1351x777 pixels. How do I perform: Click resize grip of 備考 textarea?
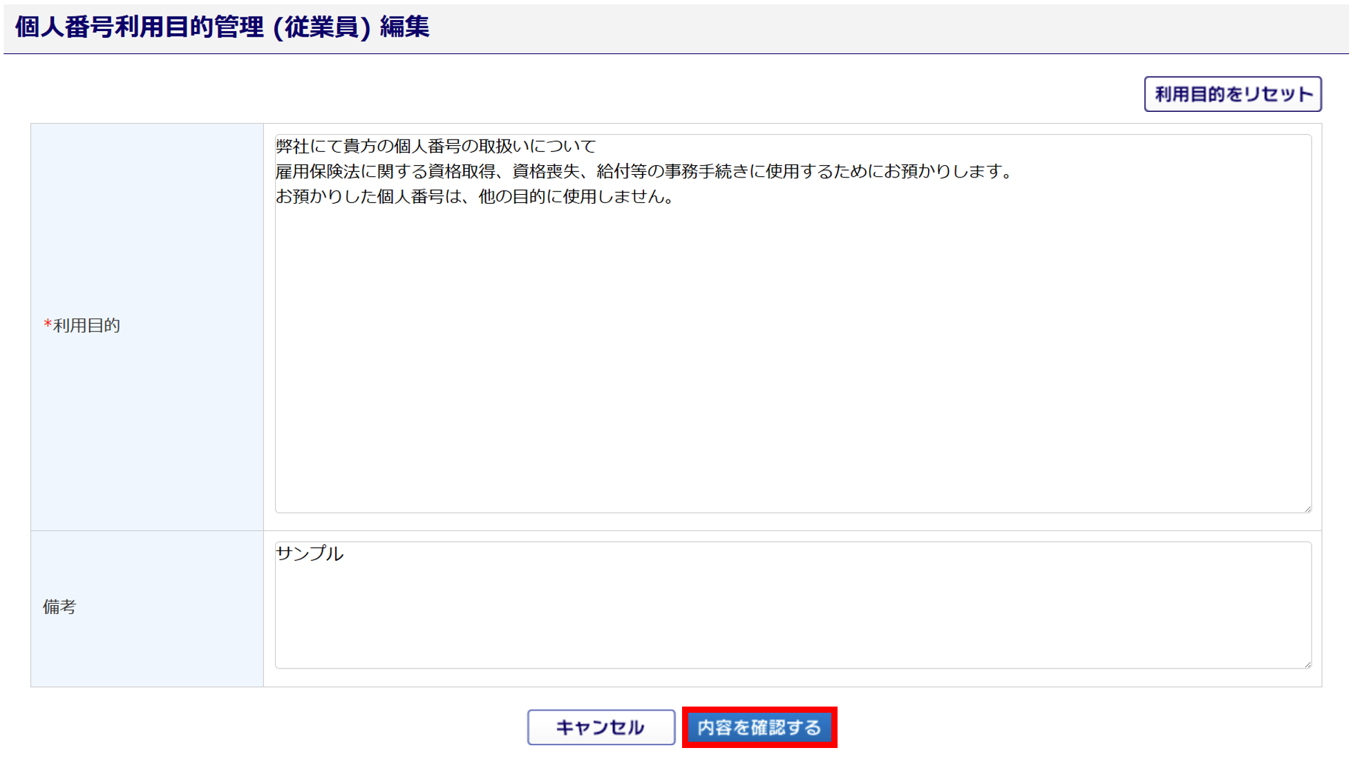click(1307, 664)
